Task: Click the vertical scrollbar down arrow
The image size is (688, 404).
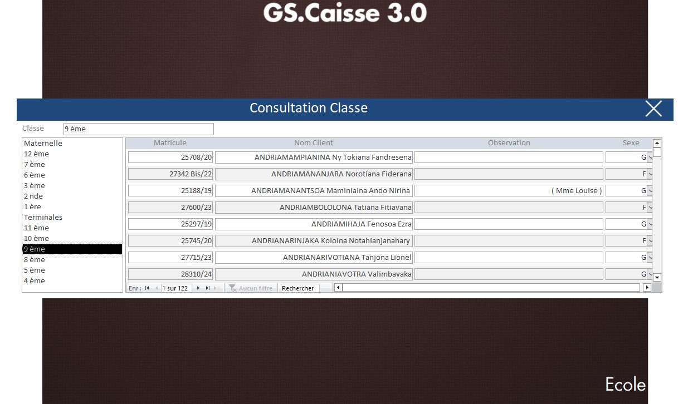Action: [657, 277]
